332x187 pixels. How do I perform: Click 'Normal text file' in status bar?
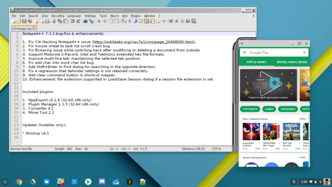pos(21,149)
